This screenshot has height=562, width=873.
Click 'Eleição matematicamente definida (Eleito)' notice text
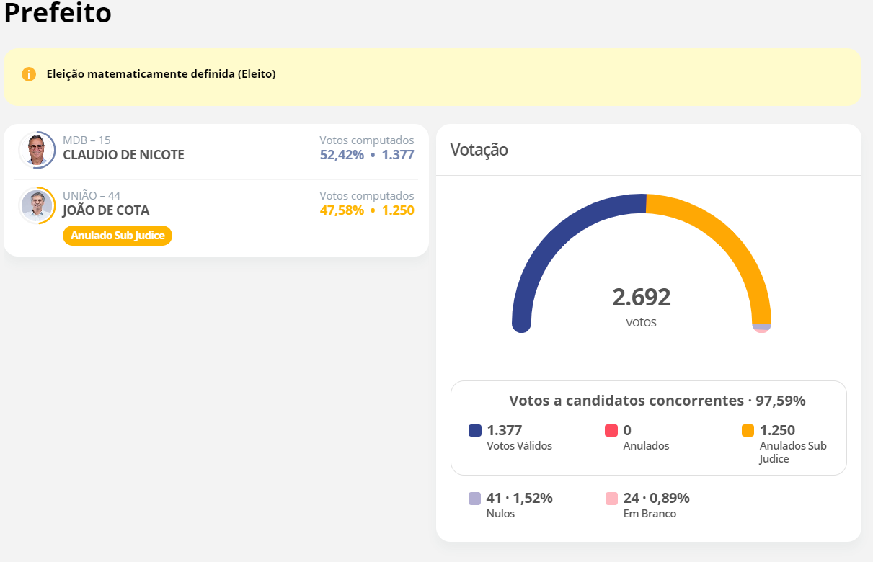[x=161, y=73]
